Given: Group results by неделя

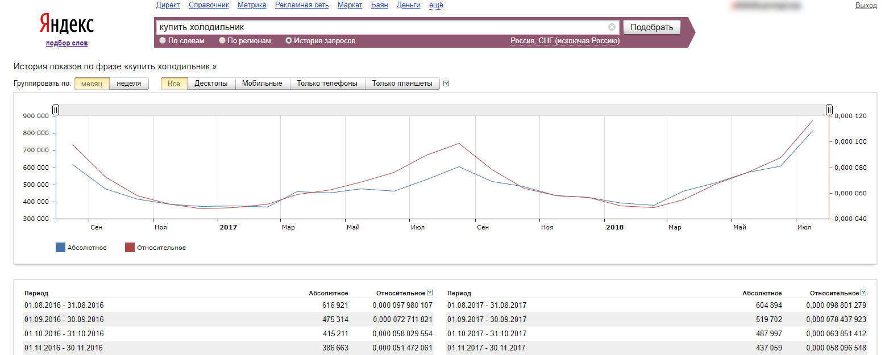Looking at the screenshot, I should pos(129,83).
